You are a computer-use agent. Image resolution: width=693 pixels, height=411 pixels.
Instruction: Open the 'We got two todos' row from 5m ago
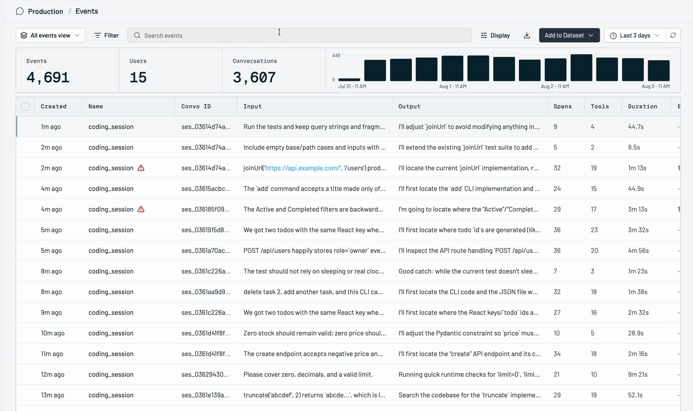[x=348, y=230]
